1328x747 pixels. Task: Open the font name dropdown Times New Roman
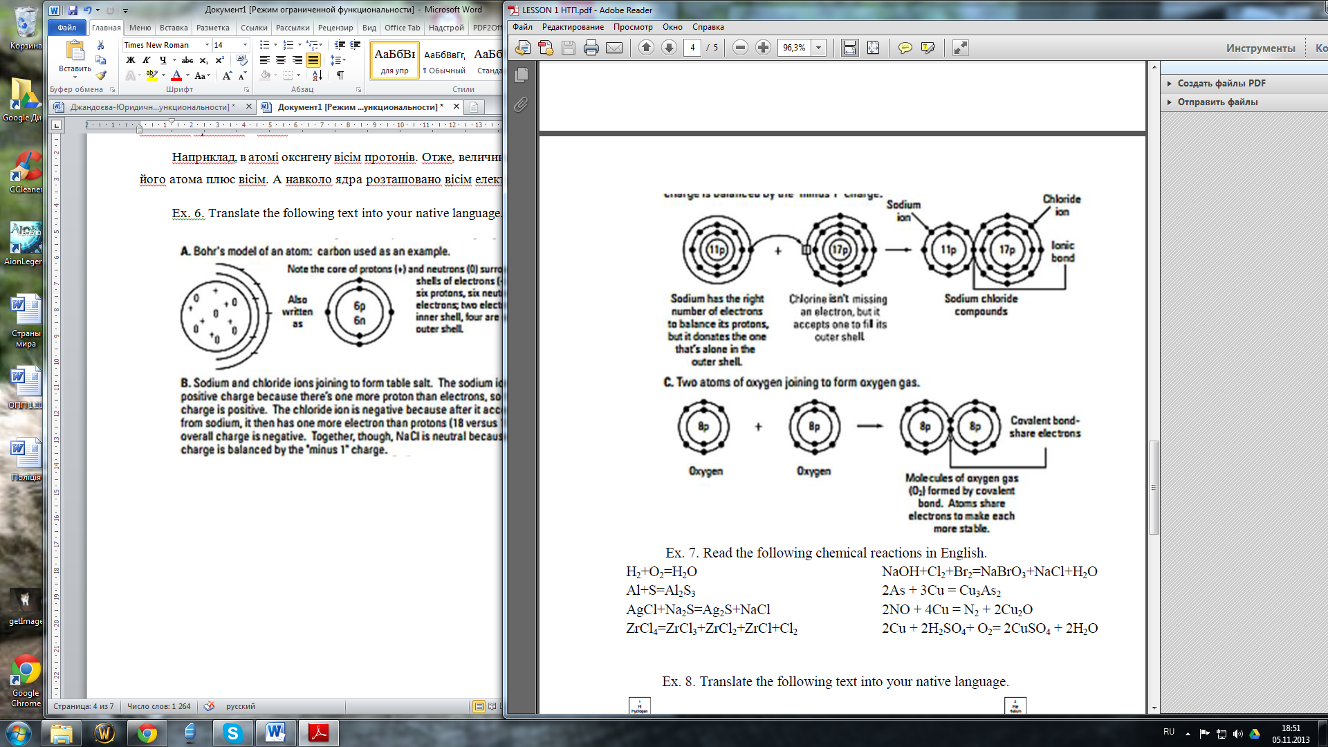(207, 45)
